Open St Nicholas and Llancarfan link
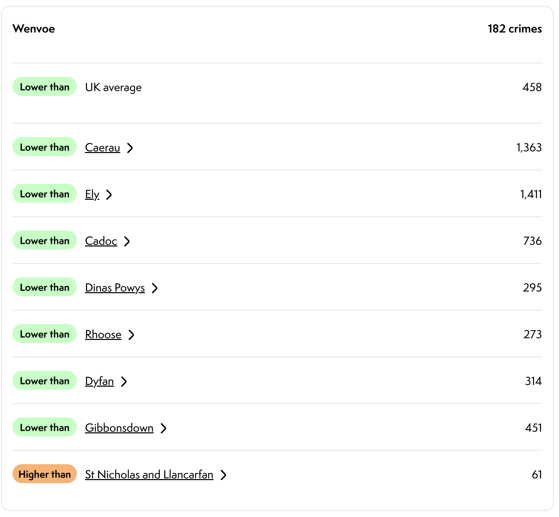This screenshot has height=517, width=559. [149, 475]
